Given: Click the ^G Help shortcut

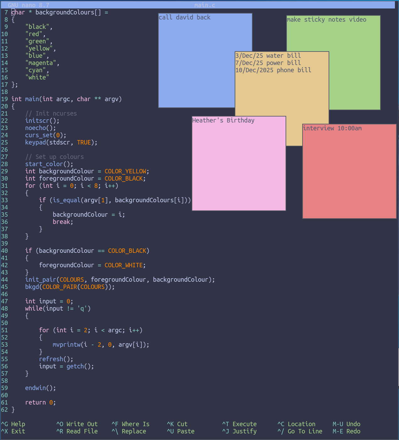Looking at the screenshot, I should coord(13,424).
